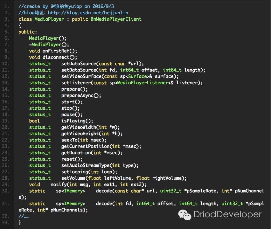Click 'setLooping' method name

(x=74, y=172)
